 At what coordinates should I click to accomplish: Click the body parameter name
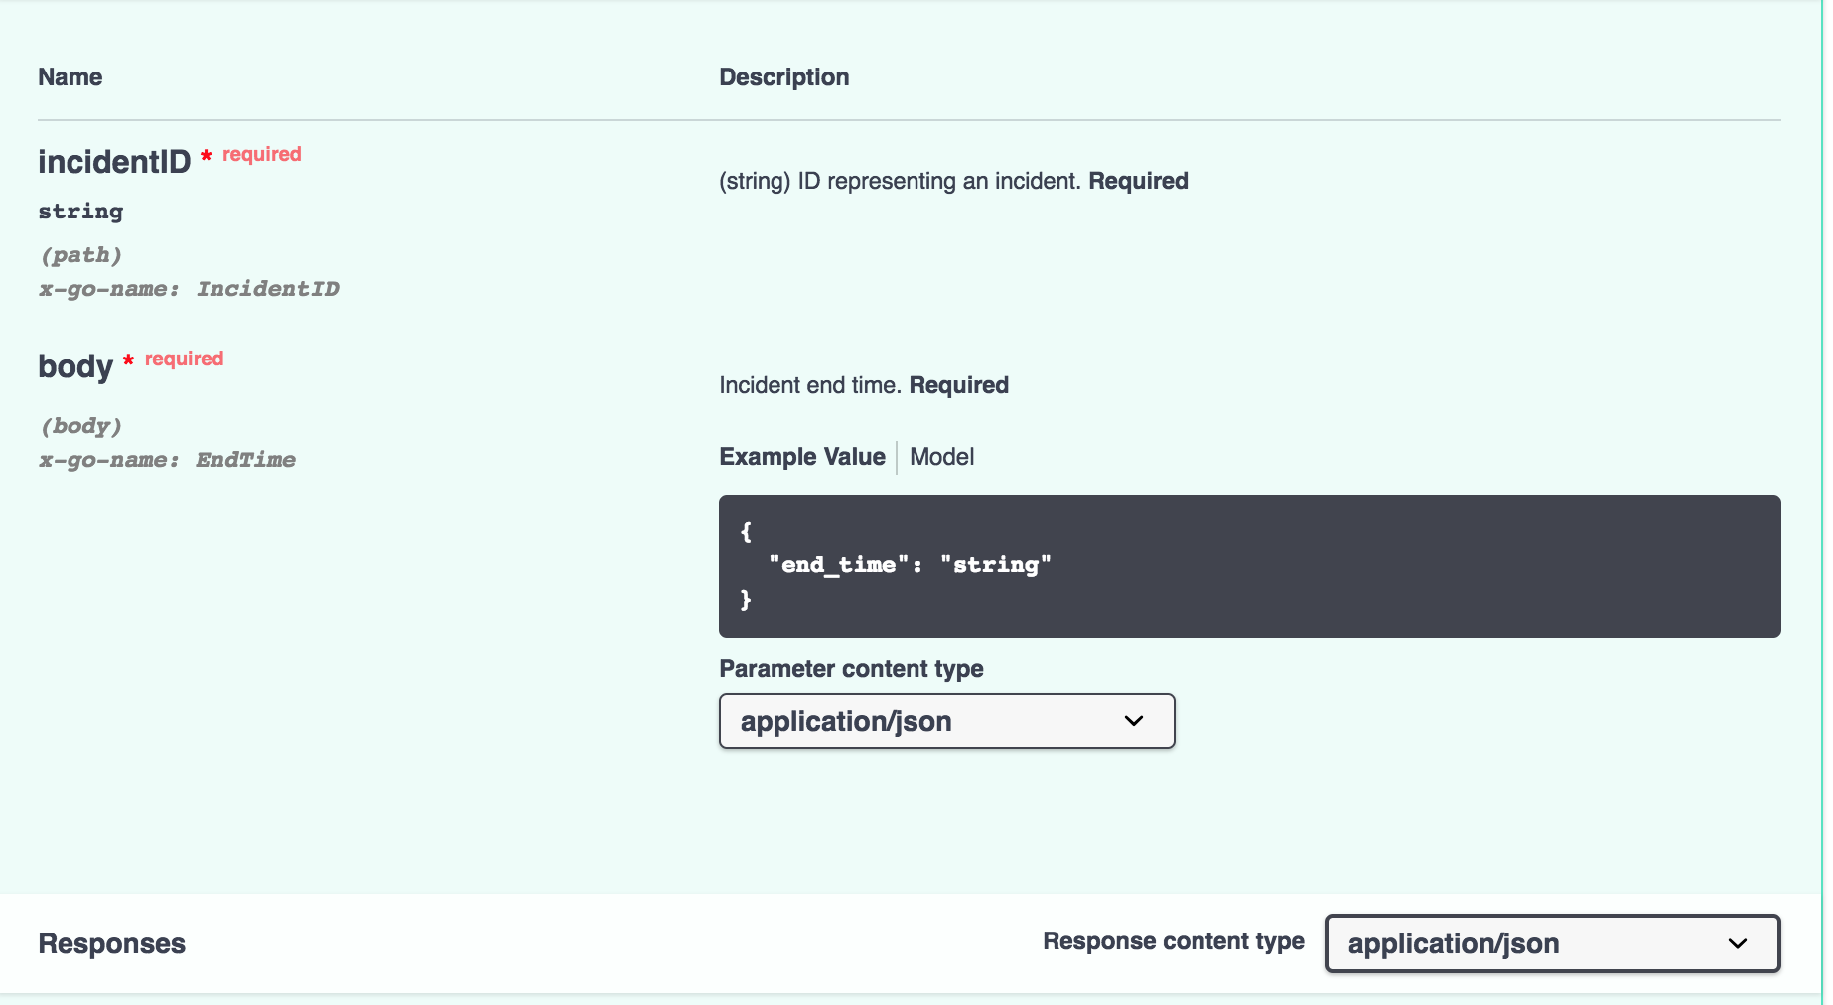point(74,366)
